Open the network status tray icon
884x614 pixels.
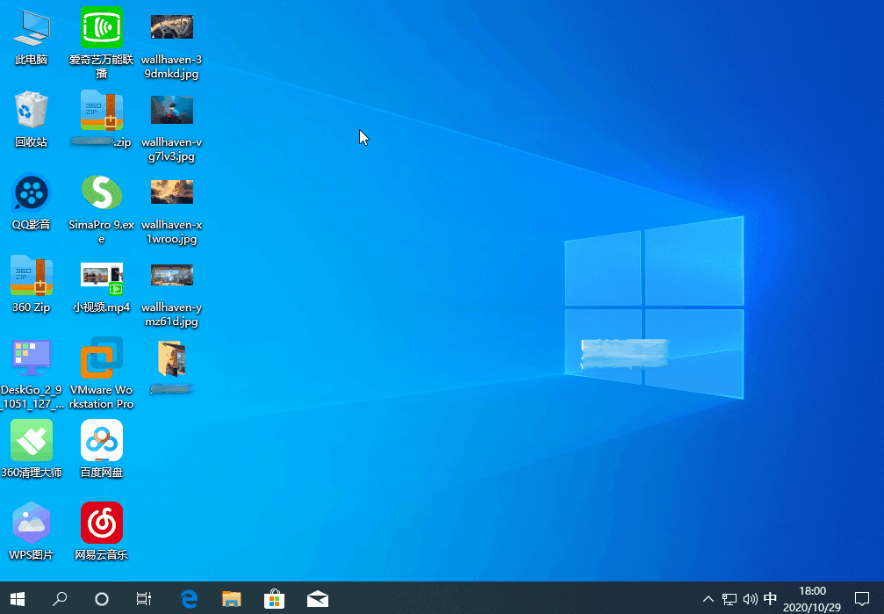[729, 598]
